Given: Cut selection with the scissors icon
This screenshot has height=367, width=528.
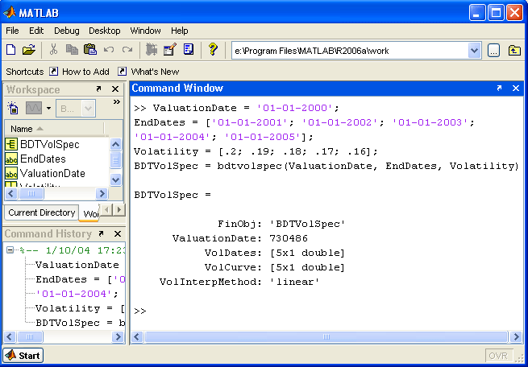Looking at the screenshot, I should 53,50.
